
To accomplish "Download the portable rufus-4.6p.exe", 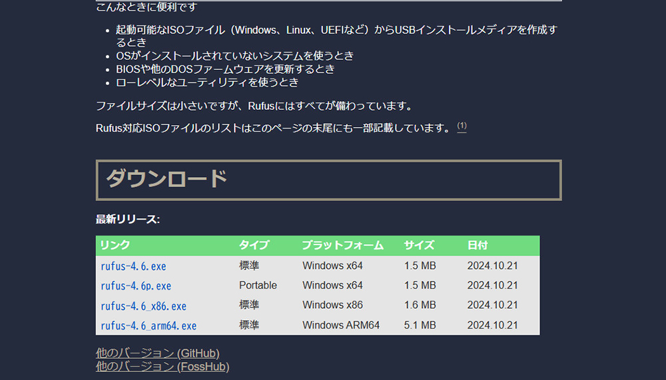I will (x=136, y=285).
